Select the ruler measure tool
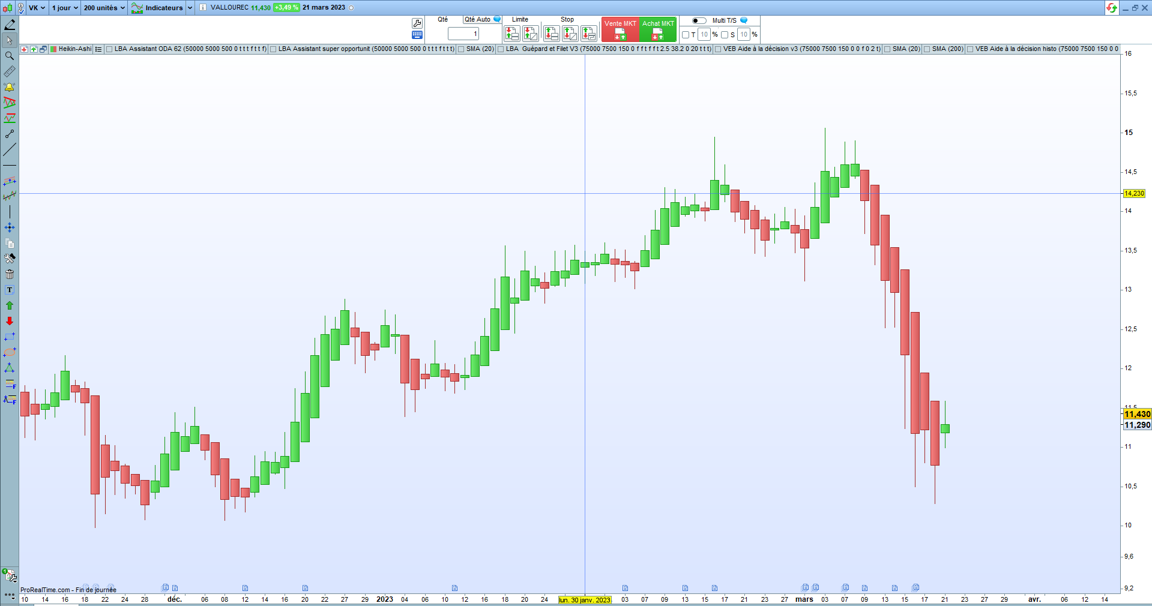 (10, 71)
